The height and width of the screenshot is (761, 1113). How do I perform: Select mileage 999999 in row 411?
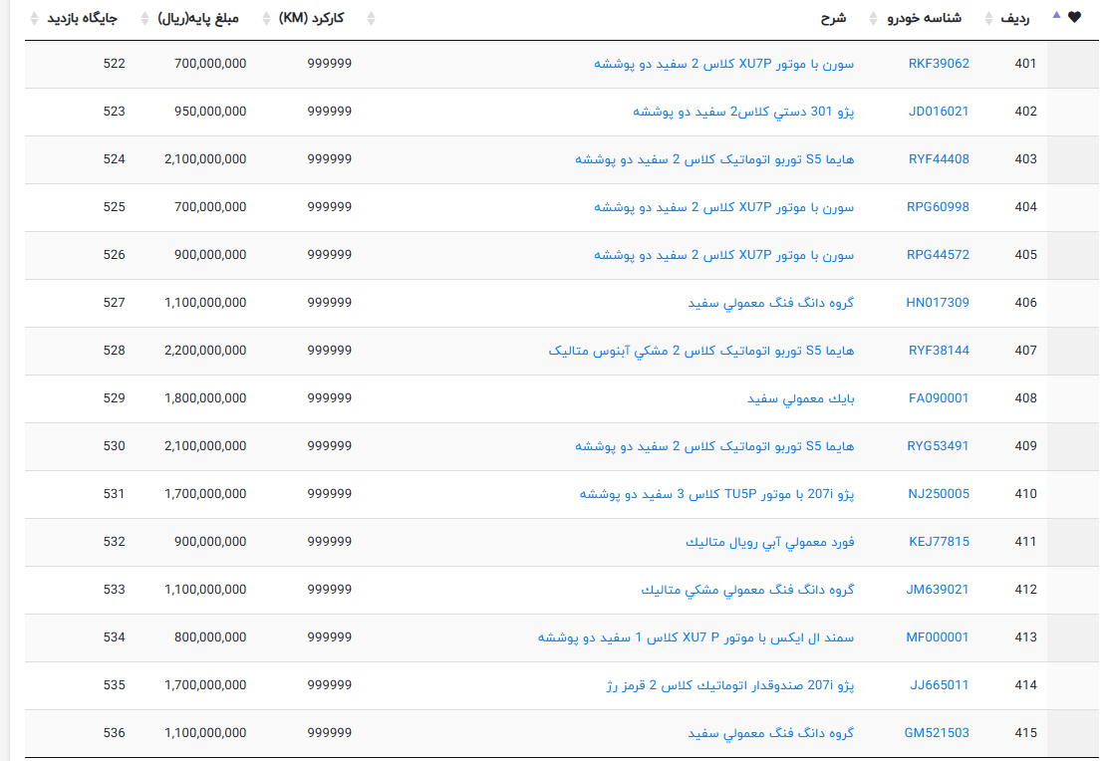click(330, 542)
